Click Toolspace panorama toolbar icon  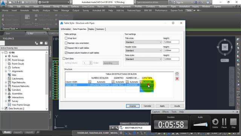pyautogui.click(x=41, y=43)
